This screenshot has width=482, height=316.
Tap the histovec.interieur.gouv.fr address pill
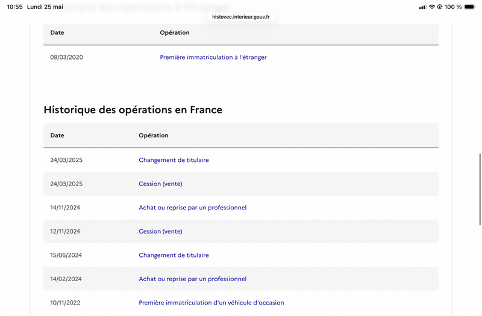coord(241,17)
